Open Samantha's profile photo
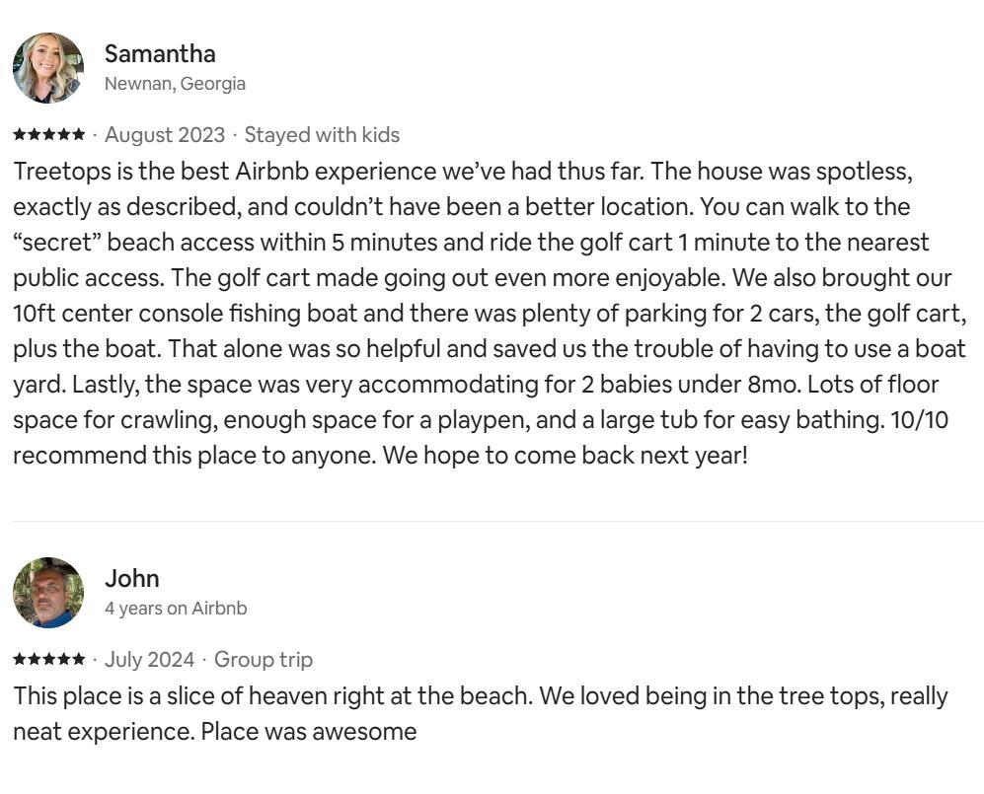The height and width of the screenshot is (794, 984). pyautogui.click(x=48, y=68)
